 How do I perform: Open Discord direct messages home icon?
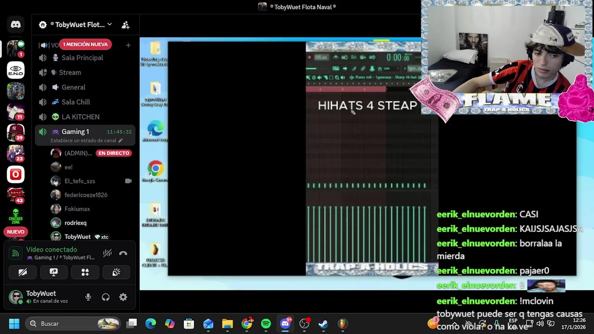[x=16, y=25]
